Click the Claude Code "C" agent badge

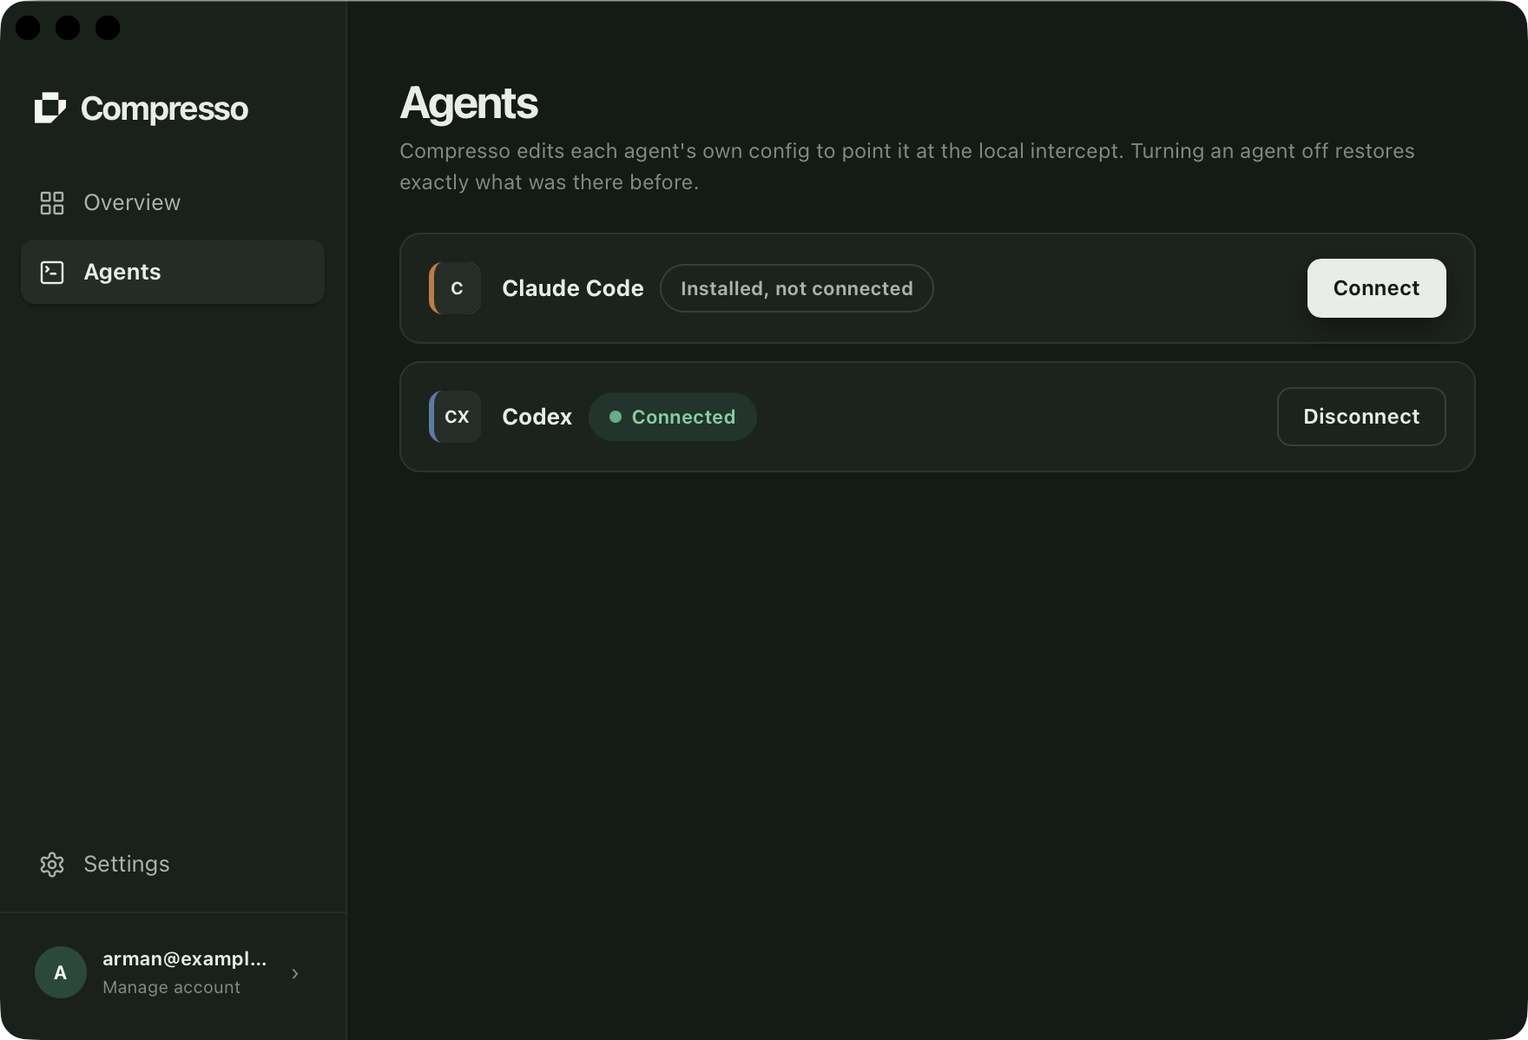point(455,288)
